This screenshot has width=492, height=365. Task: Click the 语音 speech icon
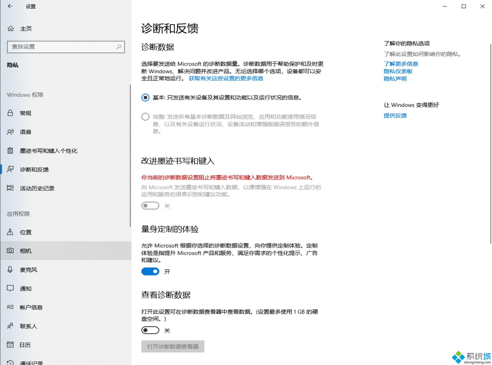10,132
